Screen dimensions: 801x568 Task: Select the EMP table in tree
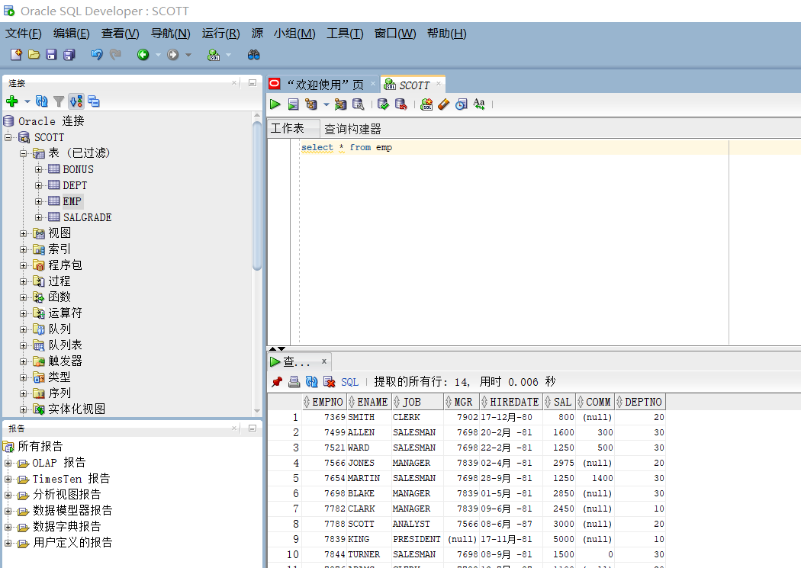tap(72, 201)
